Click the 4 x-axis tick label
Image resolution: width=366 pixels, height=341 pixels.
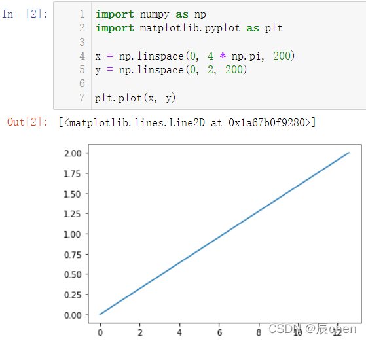[179, 332]
